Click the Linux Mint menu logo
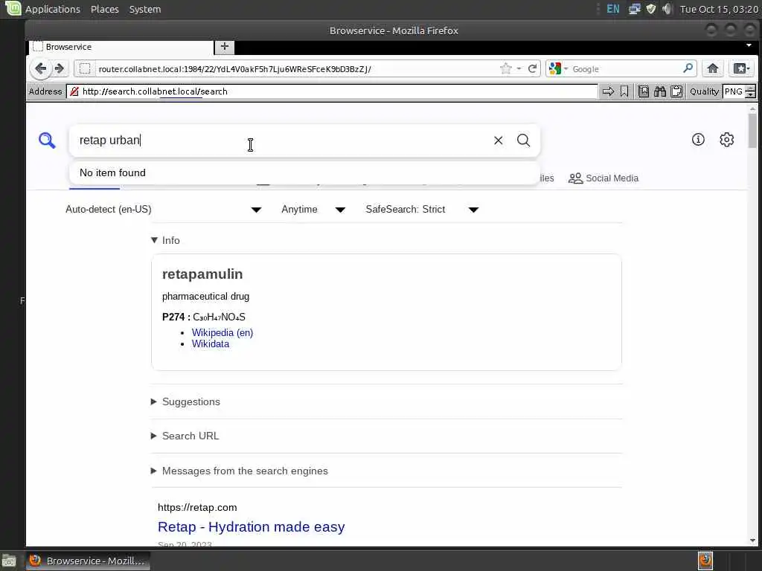This screenshot has height=571, width=762. pyautogui.click(x=13, y=8)
